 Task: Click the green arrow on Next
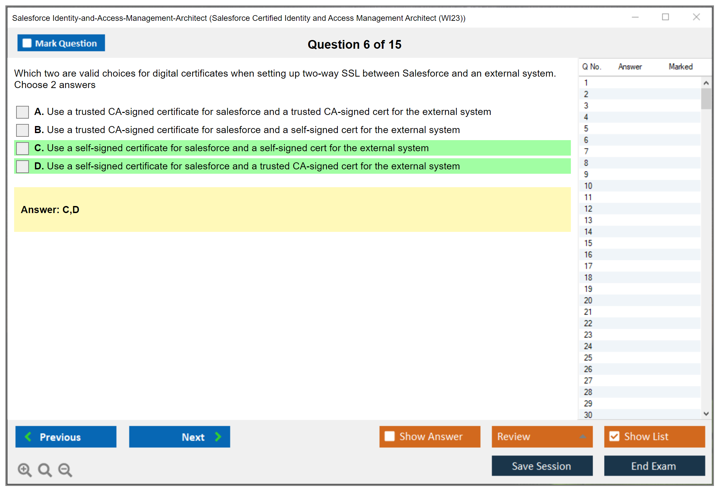(218, 437)
